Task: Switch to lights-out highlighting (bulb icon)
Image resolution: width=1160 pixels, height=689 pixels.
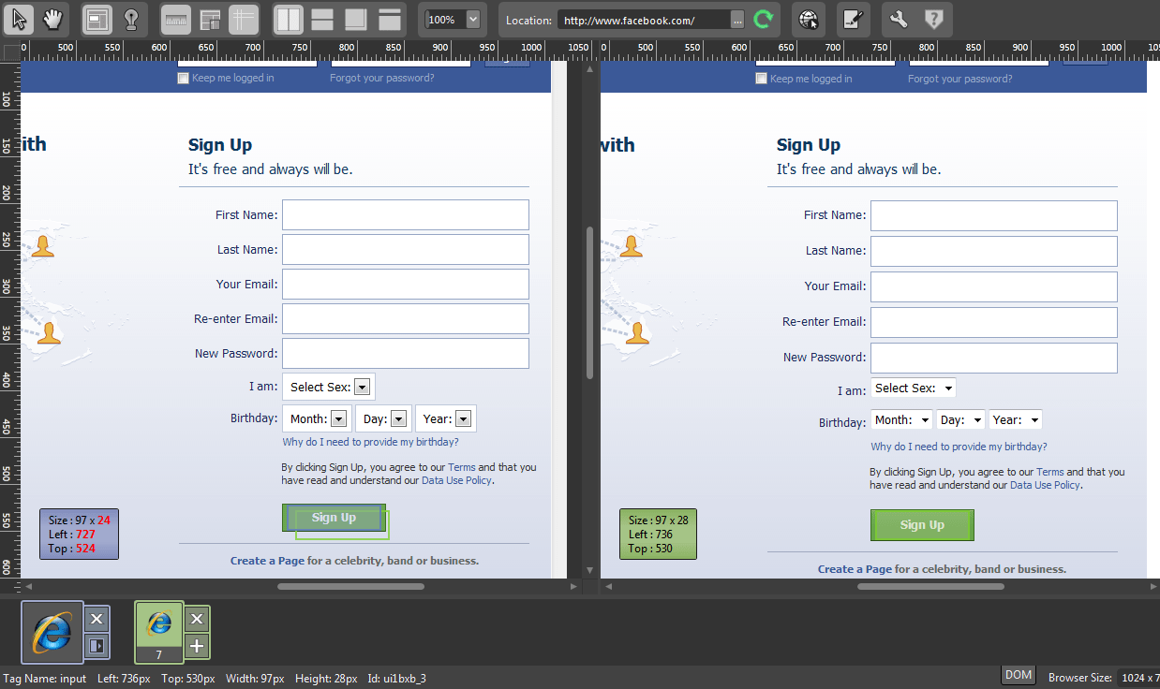Action: (131, 19)
